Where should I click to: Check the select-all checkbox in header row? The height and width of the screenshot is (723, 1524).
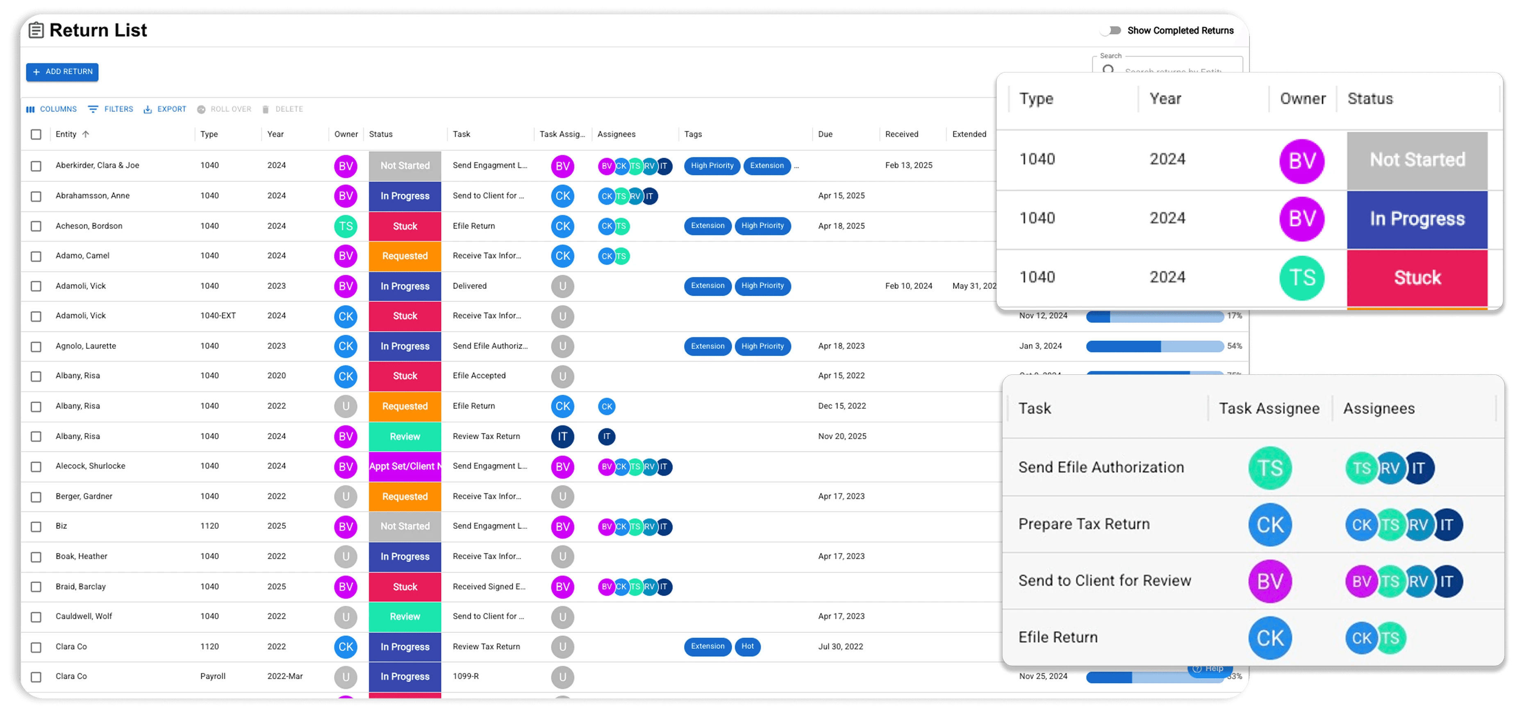coord(36,134)
